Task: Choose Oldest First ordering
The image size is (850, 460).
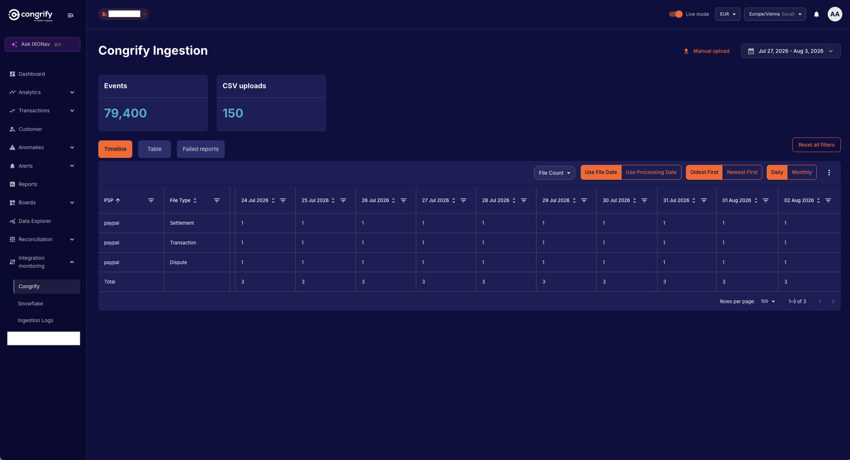Action: coord(704,172)
